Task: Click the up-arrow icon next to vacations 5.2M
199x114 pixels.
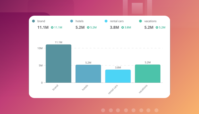Action: (x=157, y=28)
